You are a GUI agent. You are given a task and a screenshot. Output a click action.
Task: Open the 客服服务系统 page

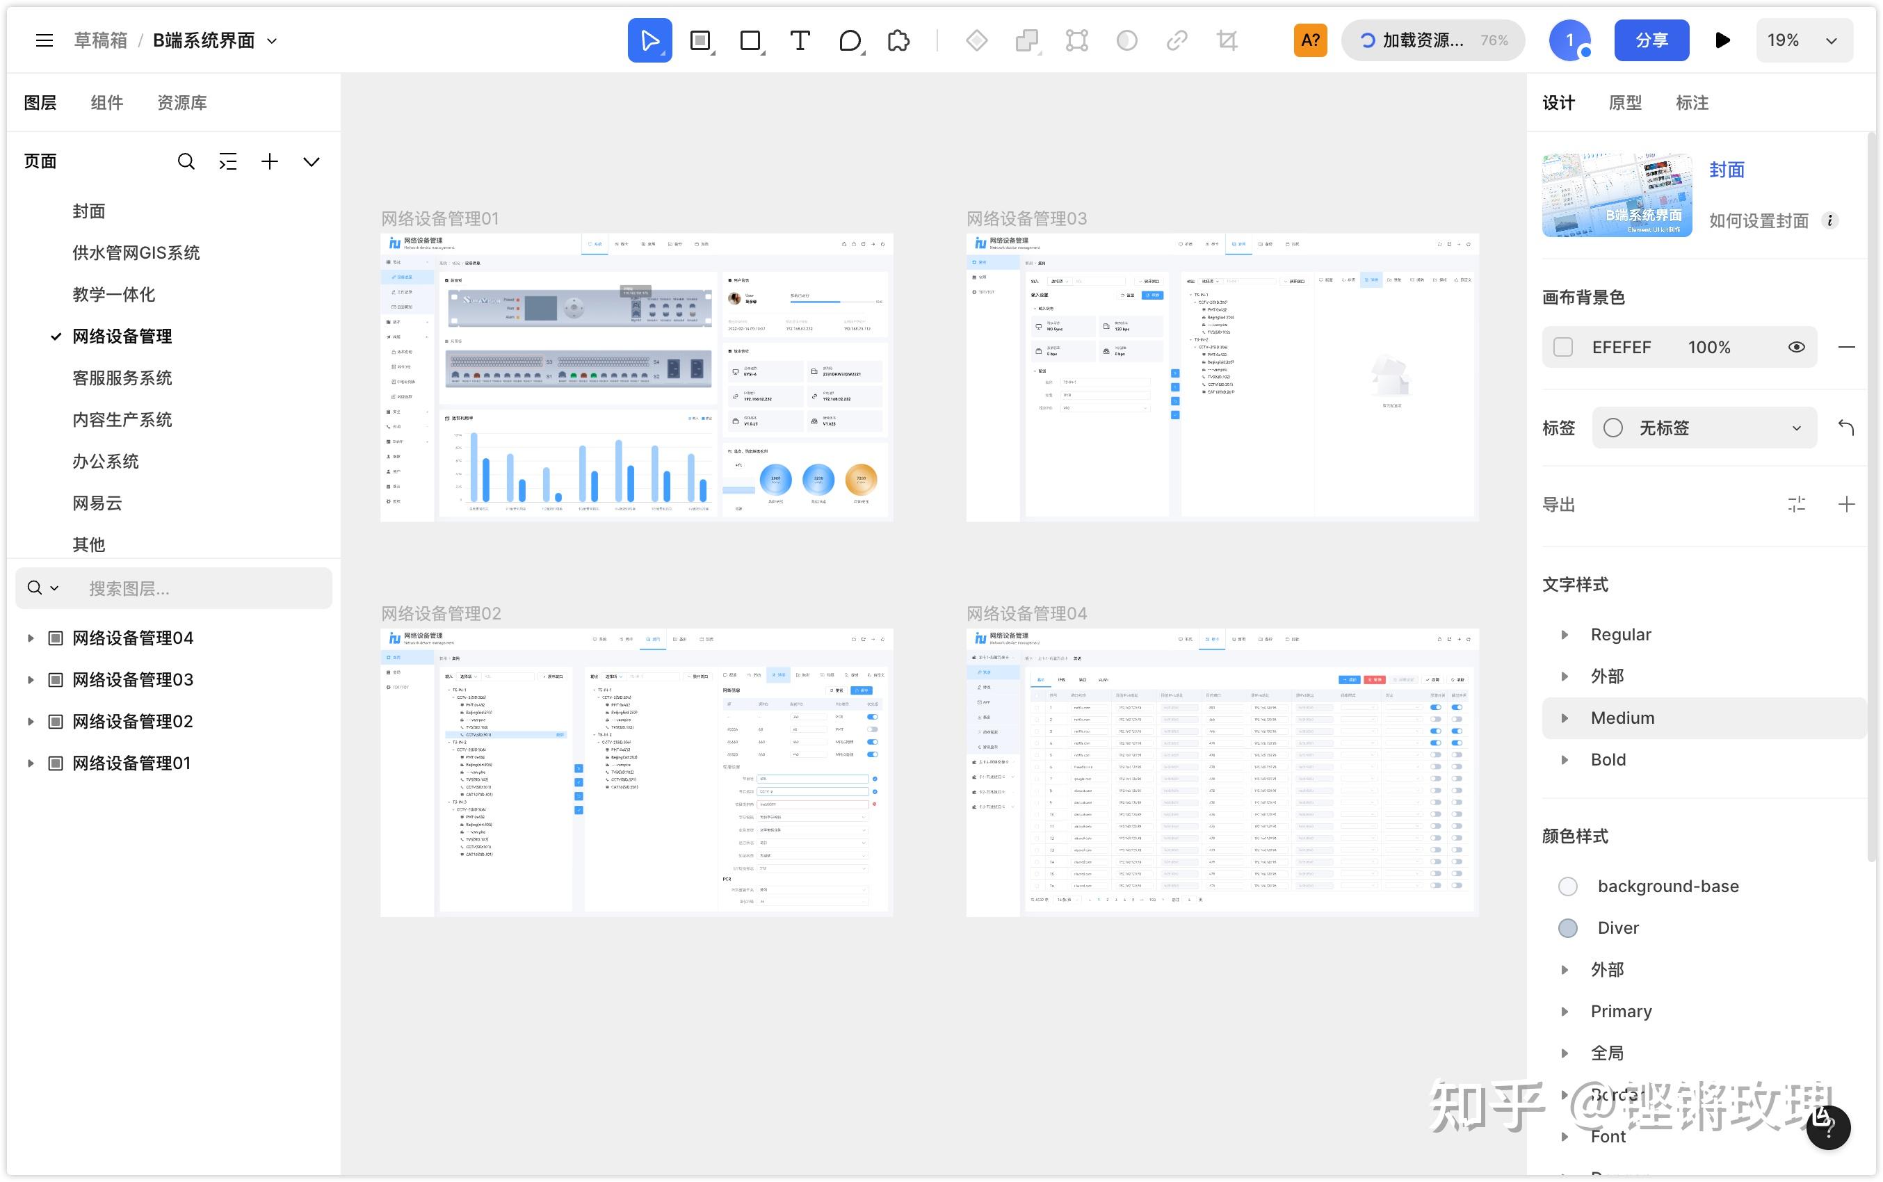pos(122,378)
